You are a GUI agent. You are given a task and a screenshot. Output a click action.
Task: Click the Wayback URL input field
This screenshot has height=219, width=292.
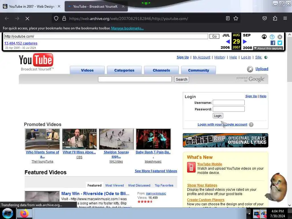[x=106, y=36]
